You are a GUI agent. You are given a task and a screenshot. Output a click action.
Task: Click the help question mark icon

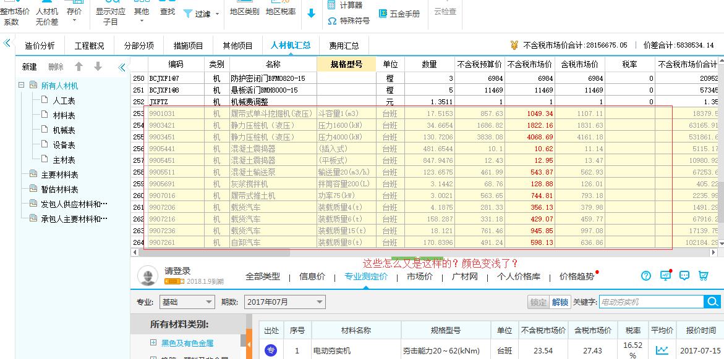[x=646, y=276]
